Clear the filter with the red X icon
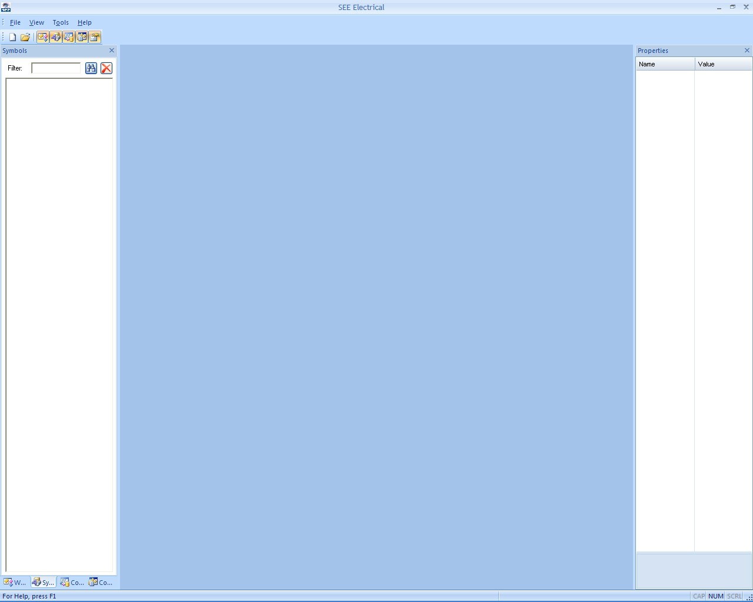This screenshot has height=602, width=753. click(x=106, y=68)
